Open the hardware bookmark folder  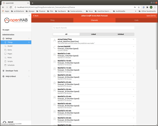pos(61,11)
